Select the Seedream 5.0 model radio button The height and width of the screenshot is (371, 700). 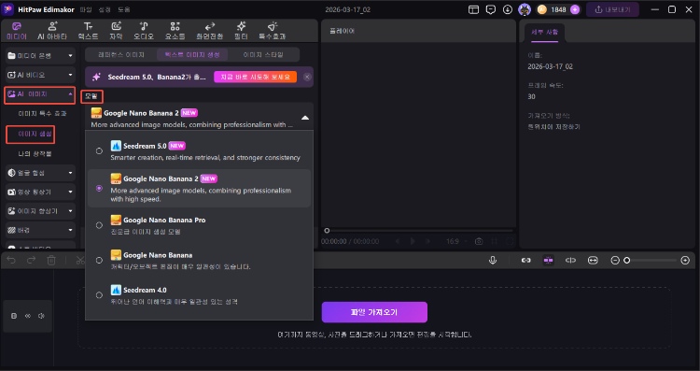tap(99, 151)
